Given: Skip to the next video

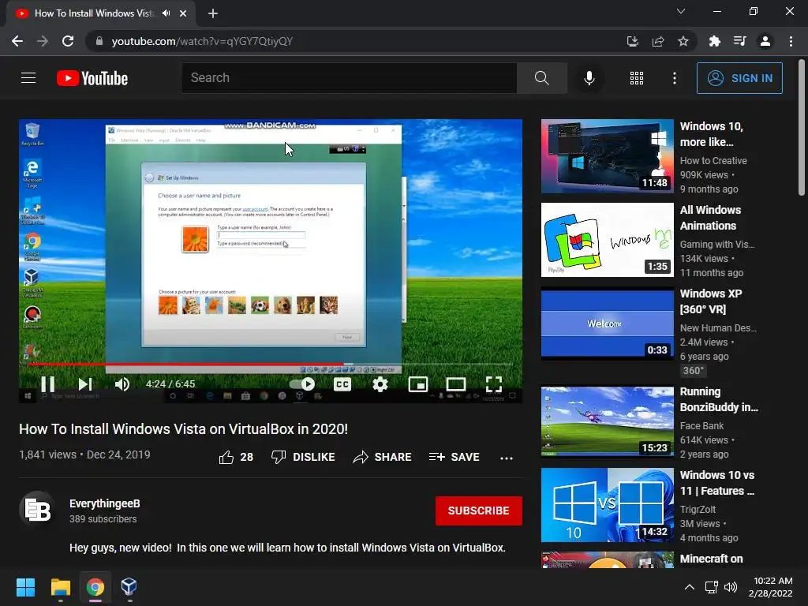Looking at the screenshot, I should [84, 384].
